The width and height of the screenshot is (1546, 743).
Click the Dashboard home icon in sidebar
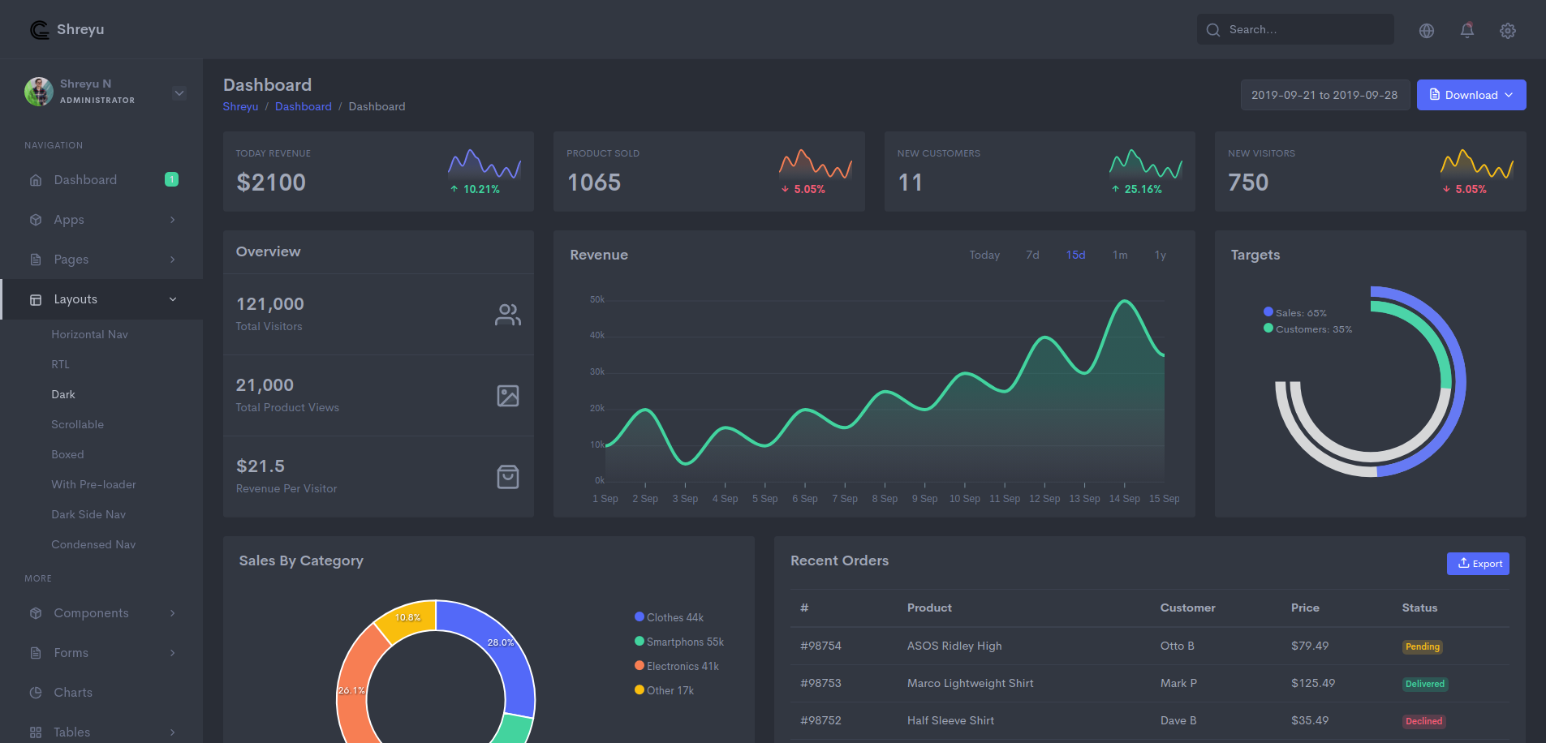(x=36, y=180)
